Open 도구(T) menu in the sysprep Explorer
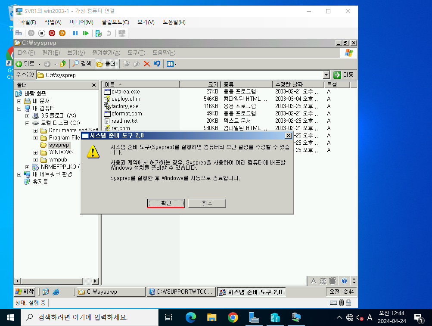 137,53
